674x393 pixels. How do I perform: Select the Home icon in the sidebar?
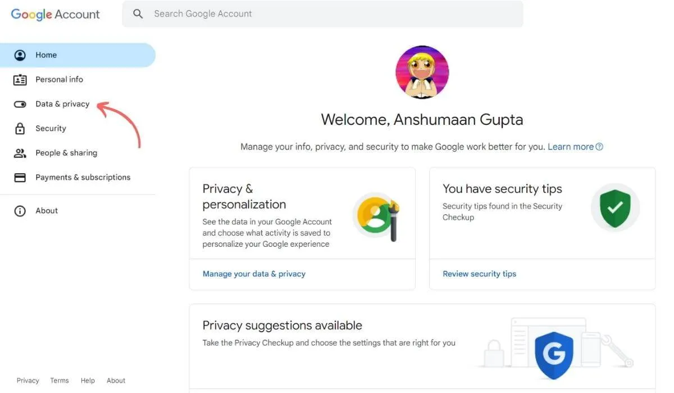[x=20, y=55]
